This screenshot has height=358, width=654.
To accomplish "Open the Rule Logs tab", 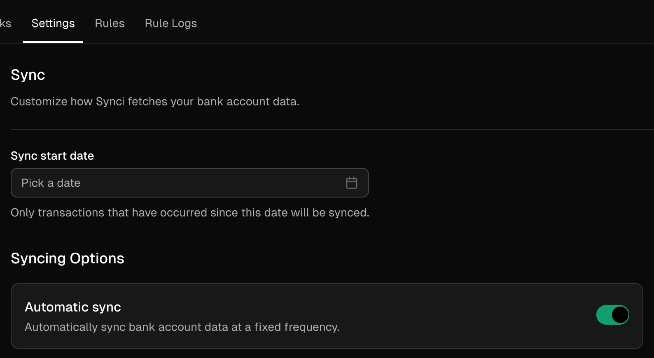I will coord(171,23).
